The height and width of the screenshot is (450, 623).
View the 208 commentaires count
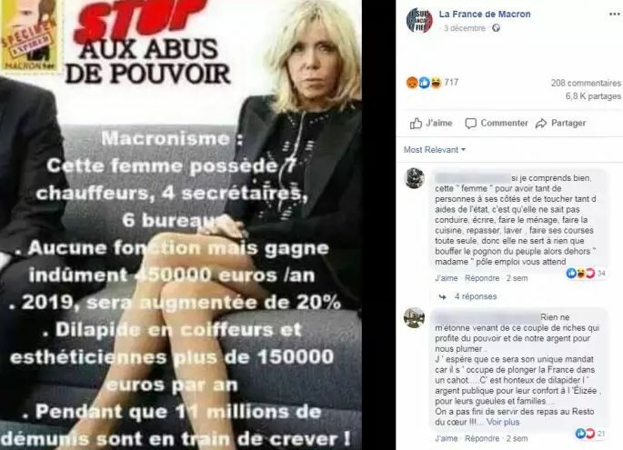point(586,83)
